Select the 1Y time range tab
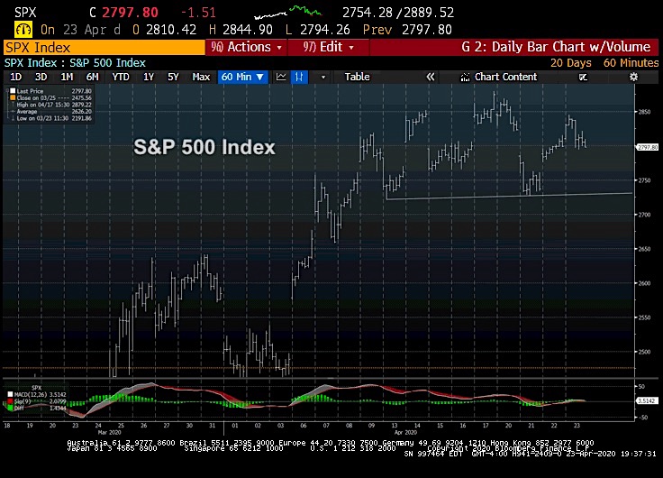 pyautogui.click(x=149, y=77)
